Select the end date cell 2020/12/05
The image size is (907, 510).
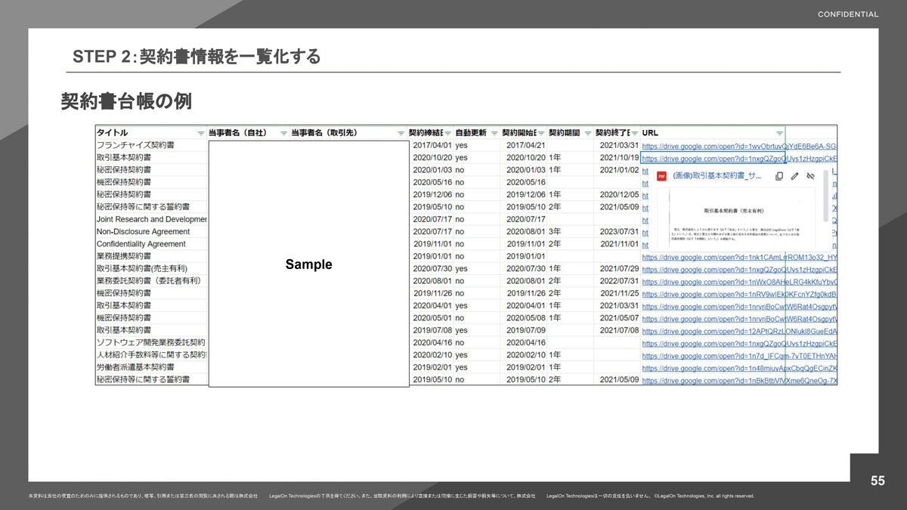click(618, 194)
